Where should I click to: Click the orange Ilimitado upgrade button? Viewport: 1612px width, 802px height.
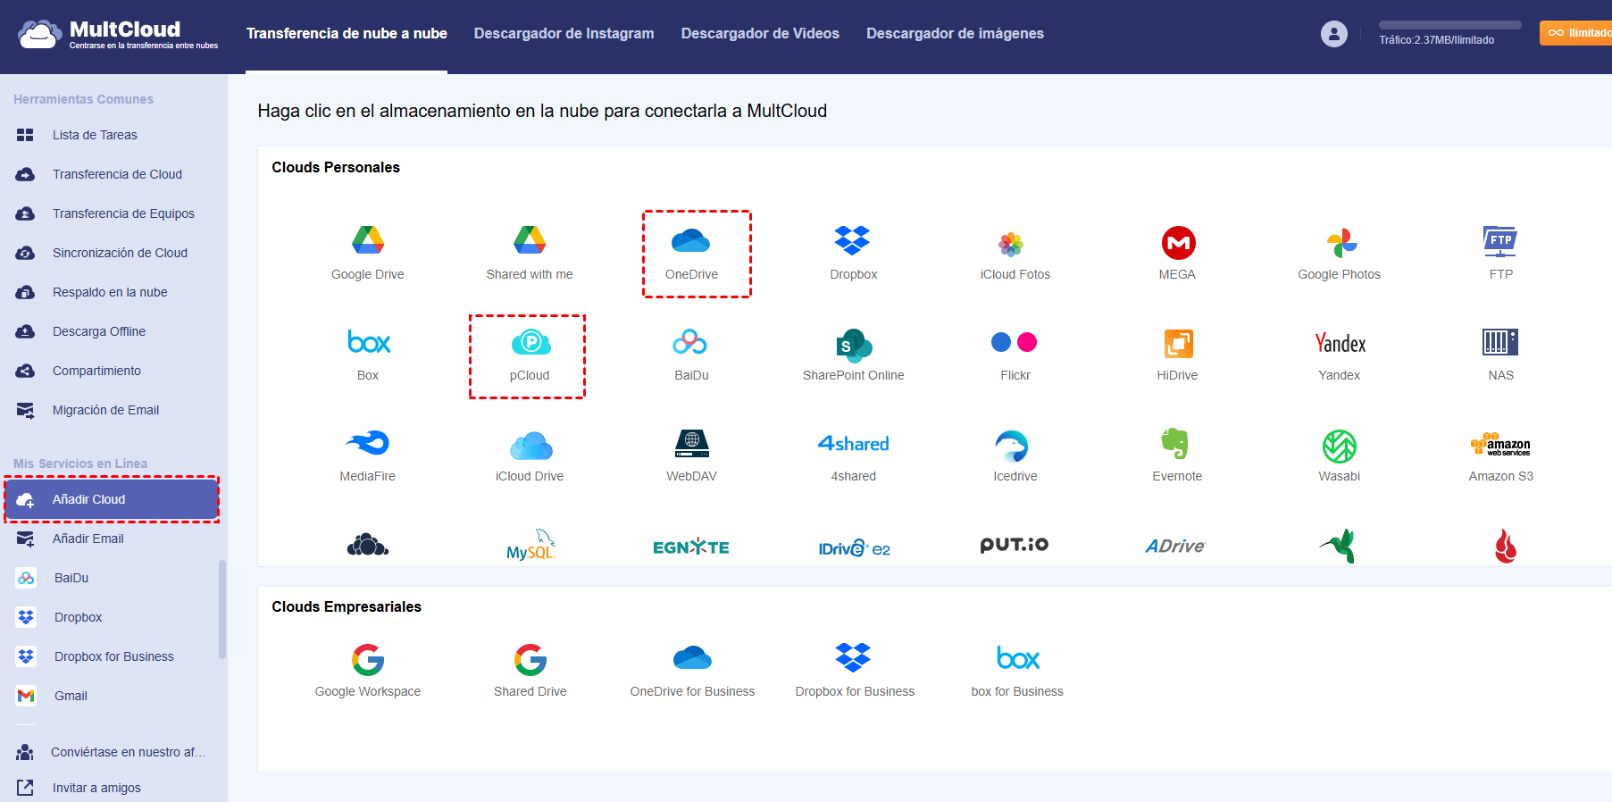pyautogui.click(x=1578, y=33)
